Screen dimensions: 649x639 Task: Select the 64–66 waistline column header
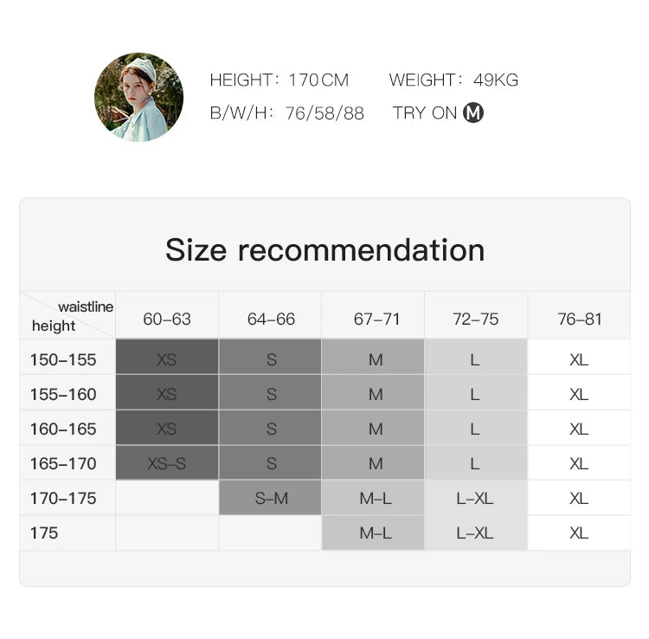click(271, 319)
